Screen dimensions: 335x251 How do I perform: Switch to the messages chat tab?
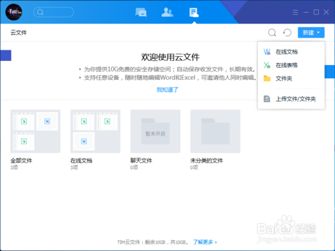(141, 12)
